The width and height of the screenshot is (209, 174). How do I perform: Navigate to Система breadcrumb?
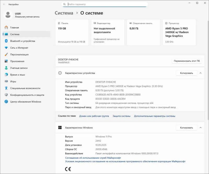coord(64,13)
